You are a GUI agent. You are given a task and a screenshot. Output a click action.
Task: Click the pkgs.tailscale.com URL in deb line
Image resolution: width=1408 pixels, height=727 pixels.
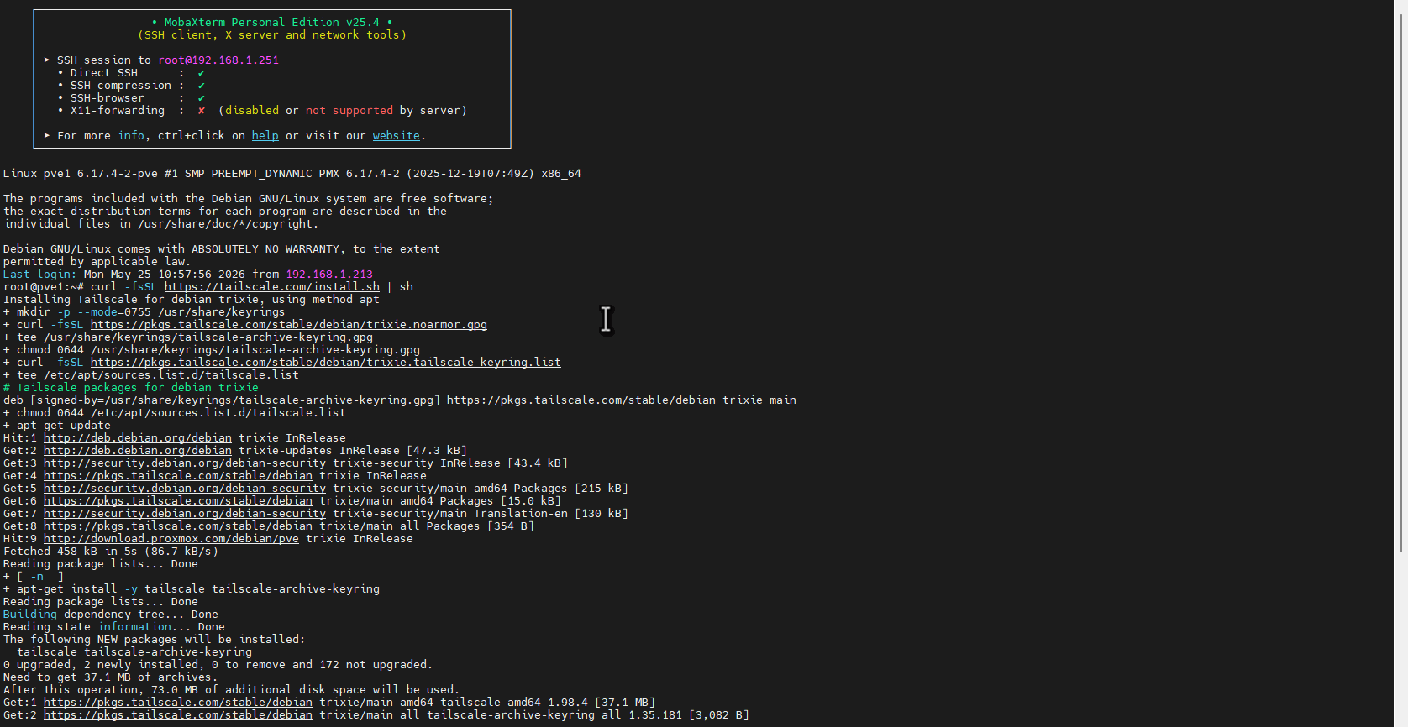(x=581, y=400)
